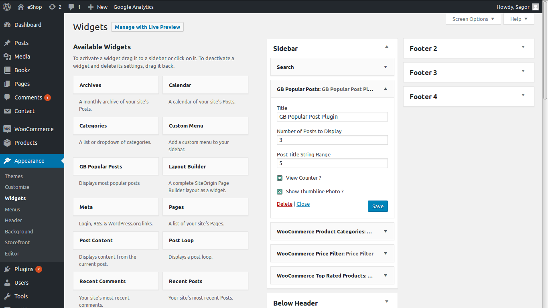
Task: Expand the WooCommerce Price Filter widget
Action: tap(385, 253)
